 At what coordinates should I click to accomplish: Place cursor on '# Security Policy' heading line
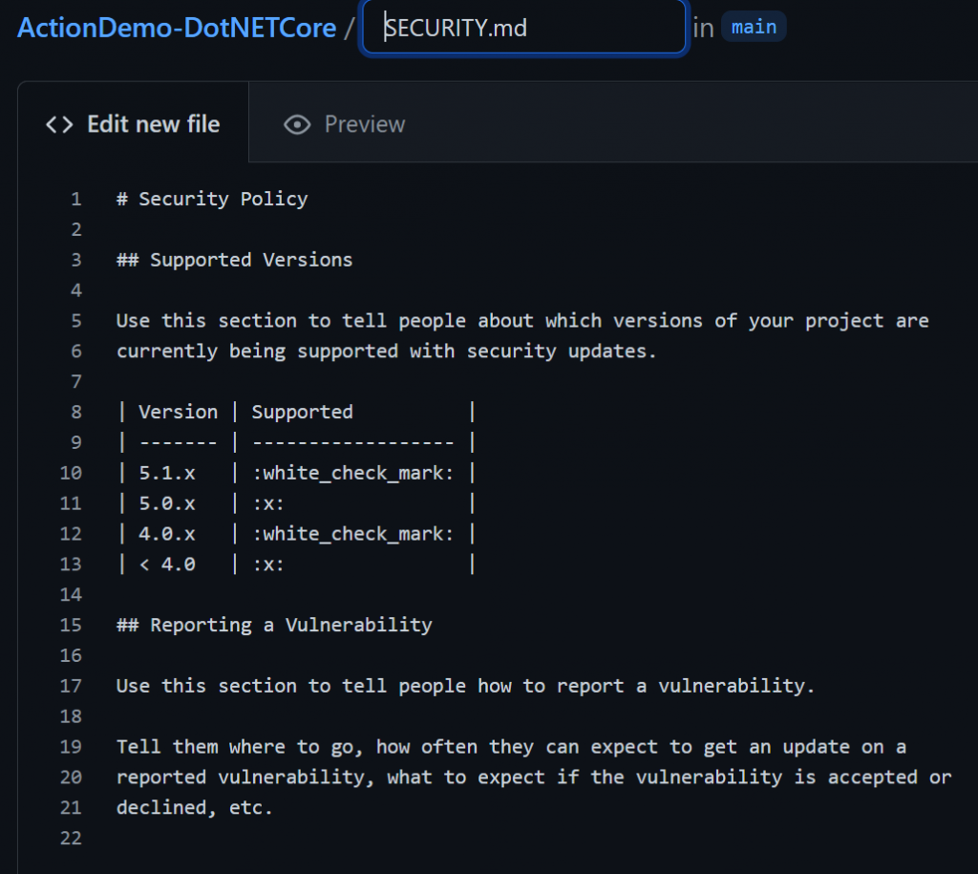click(212, 199)
